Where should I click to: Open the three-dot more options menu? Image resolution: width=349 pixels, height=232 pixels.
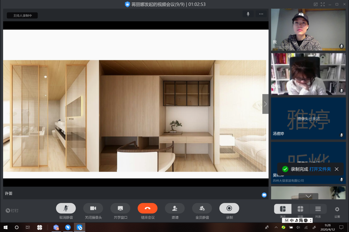[x=261, y=14]
